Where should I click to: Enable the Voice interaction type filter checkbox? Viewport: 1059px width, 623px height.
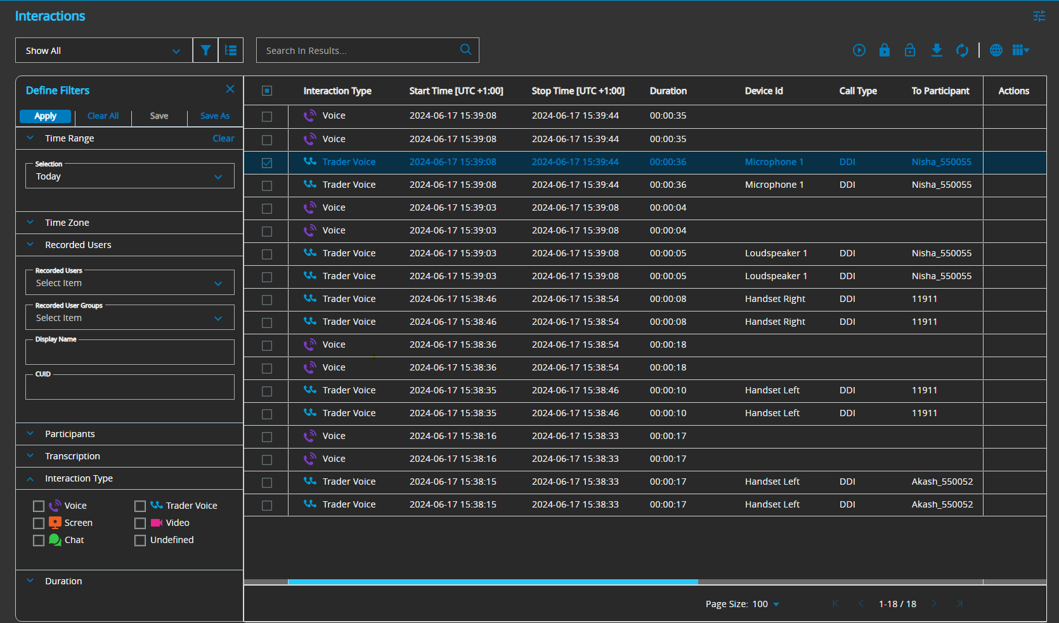[x=39, y=506]
